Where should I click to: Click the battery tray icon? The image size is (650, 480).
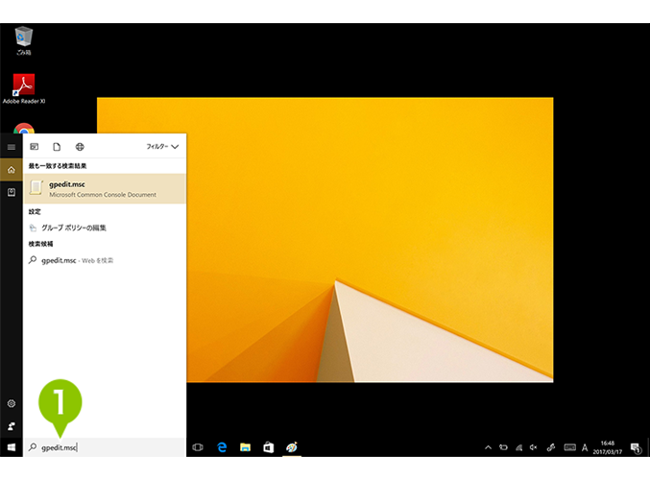tap(503, 447)
